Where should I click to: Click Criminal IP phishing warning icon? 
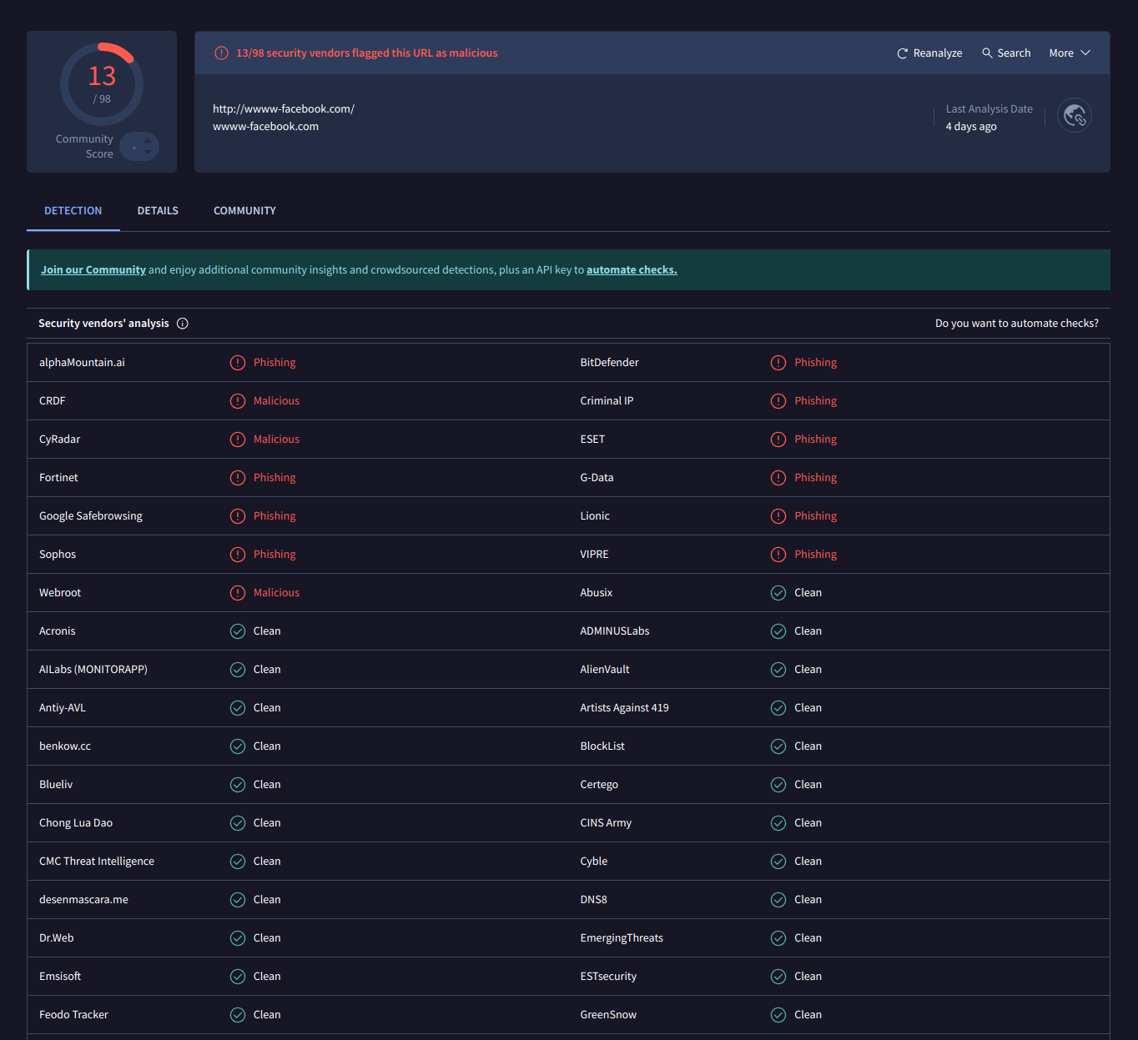tap(778, 401)
